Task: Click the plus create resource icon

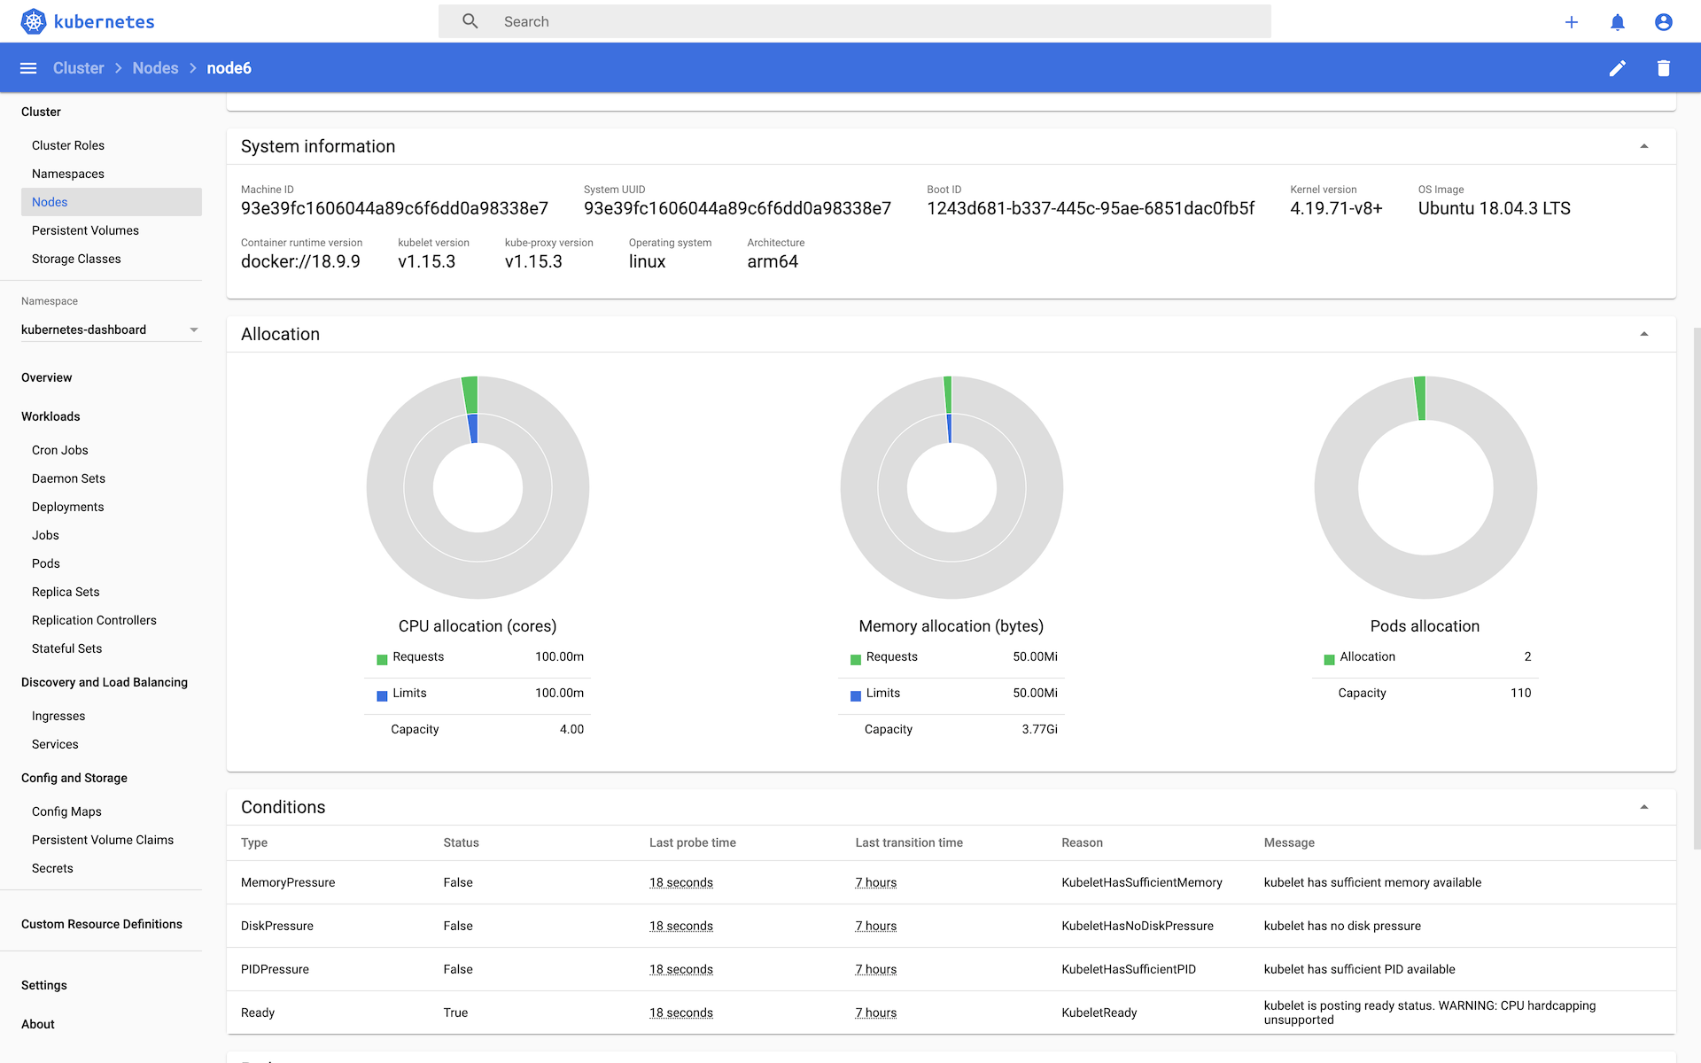Action: [x=1571, y=22]
